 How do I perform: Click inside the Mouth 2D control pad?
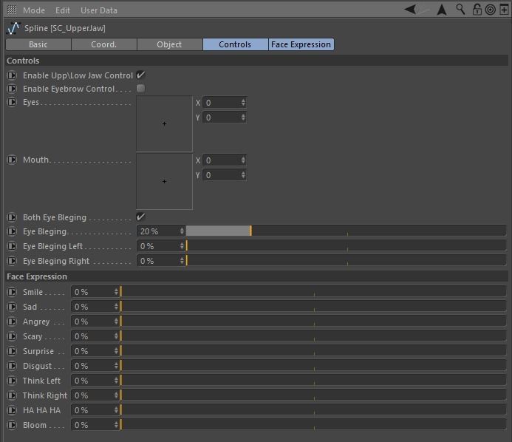click(164, 181)
